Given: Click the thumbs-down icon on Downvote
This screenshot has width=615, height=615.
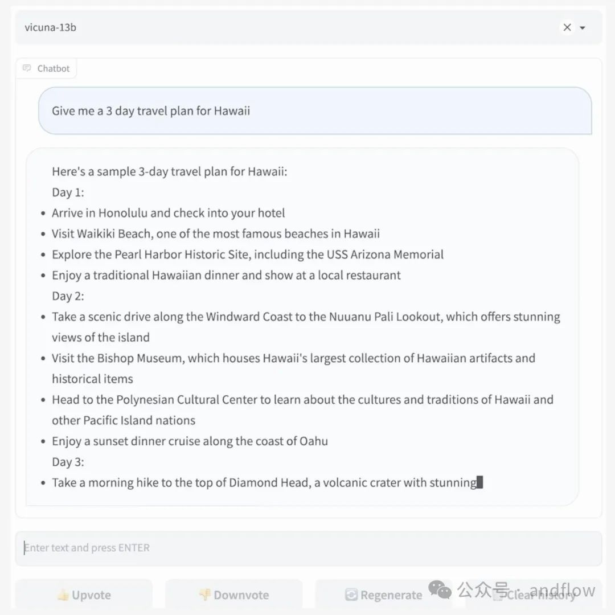Looking at the screenshot, I should coord(205,595).
